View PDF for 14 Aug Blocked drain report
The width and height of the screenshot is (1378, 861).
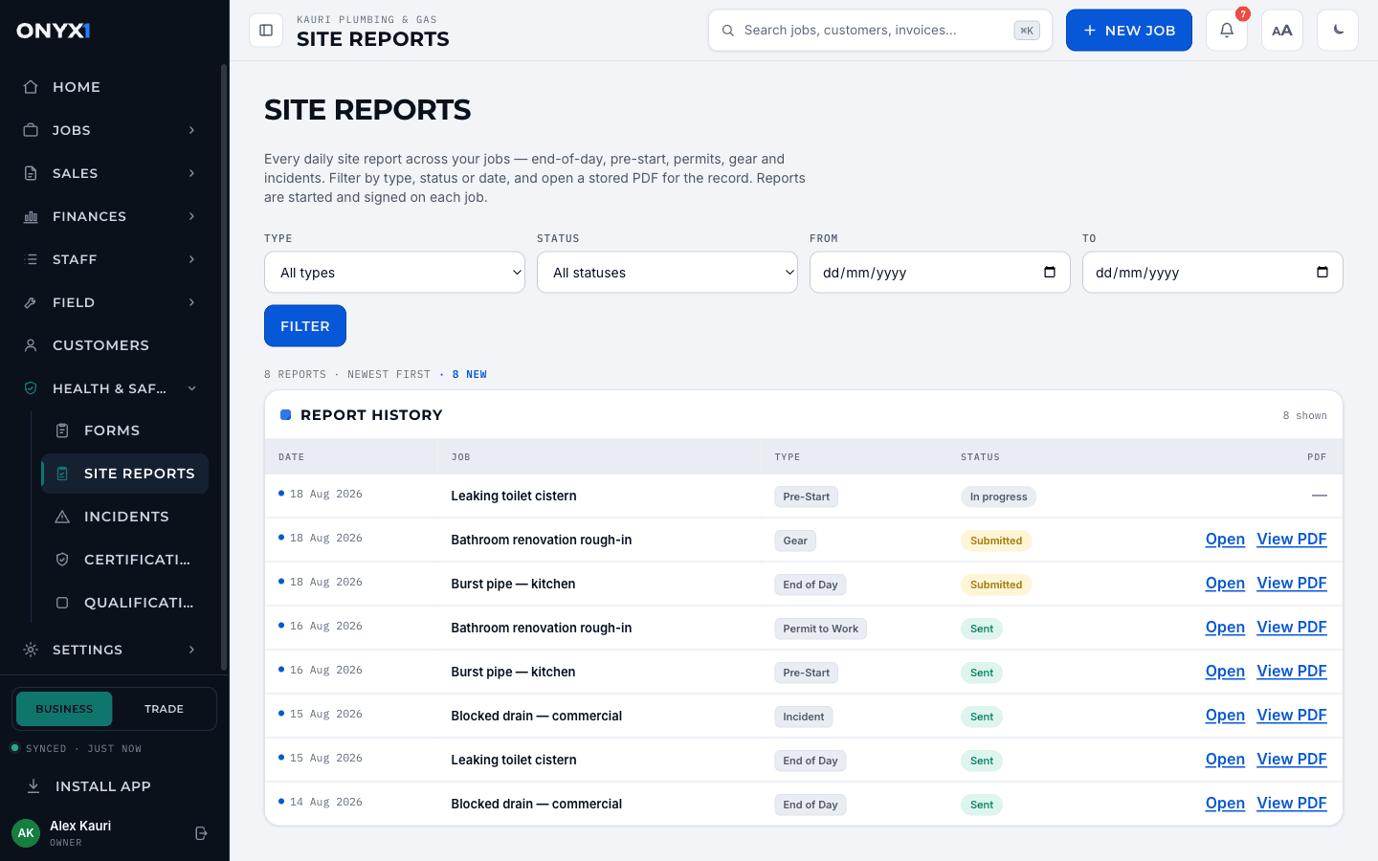pyautogui.click(x=1292, y=804)
